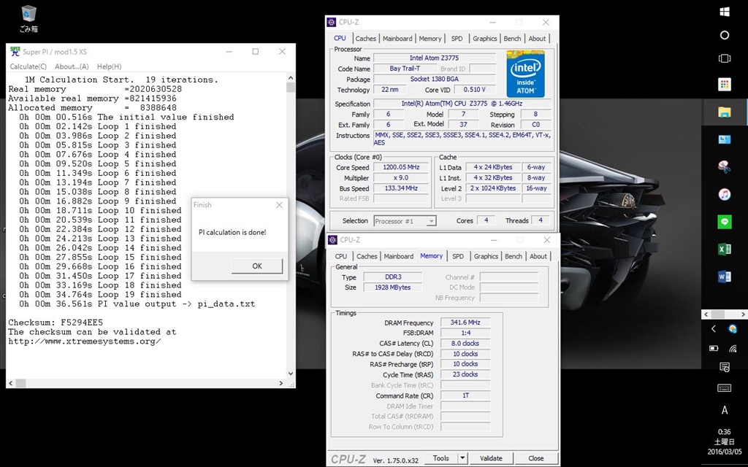Open the Calculate(C) menu in Super PI
The image size is (748, 467).
click(x=28, y=66)
